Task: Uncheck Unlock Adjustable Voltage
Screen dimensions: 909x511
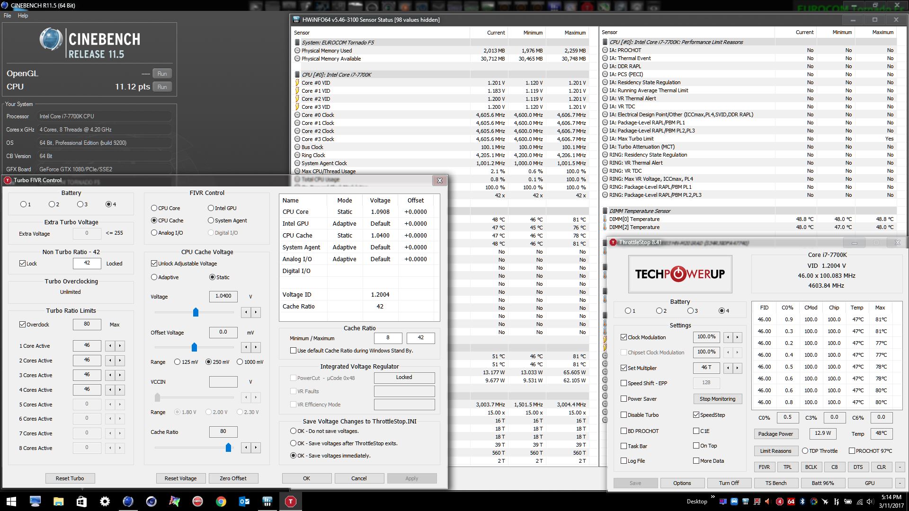Action: [x=154, y=264]
